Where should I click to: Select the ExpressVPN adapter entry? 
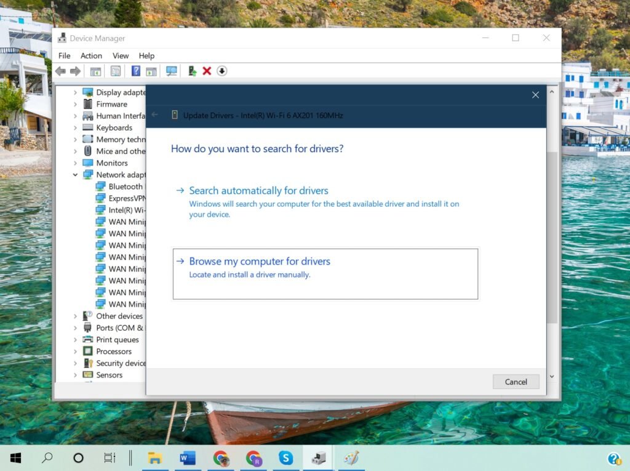121,198
